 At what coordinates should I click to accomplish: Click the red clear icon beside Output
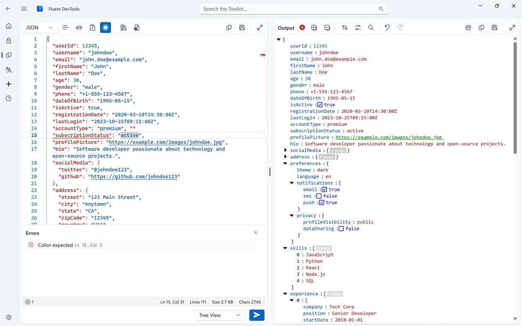click(302, 28)
